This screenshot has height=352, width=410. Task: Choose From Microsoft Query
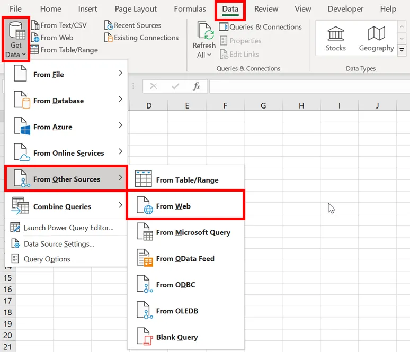click(x=186, y=232)
